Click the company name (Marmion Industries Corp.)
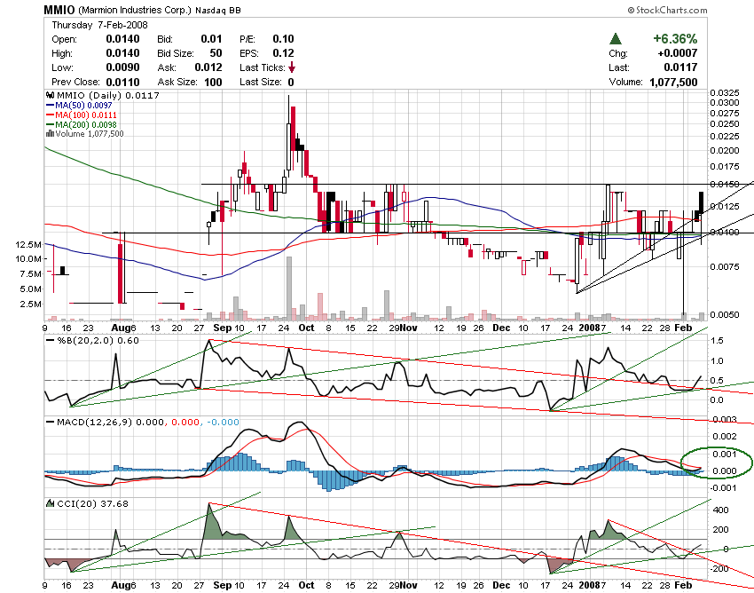754x593 pixels. click(x=134, y=10)
